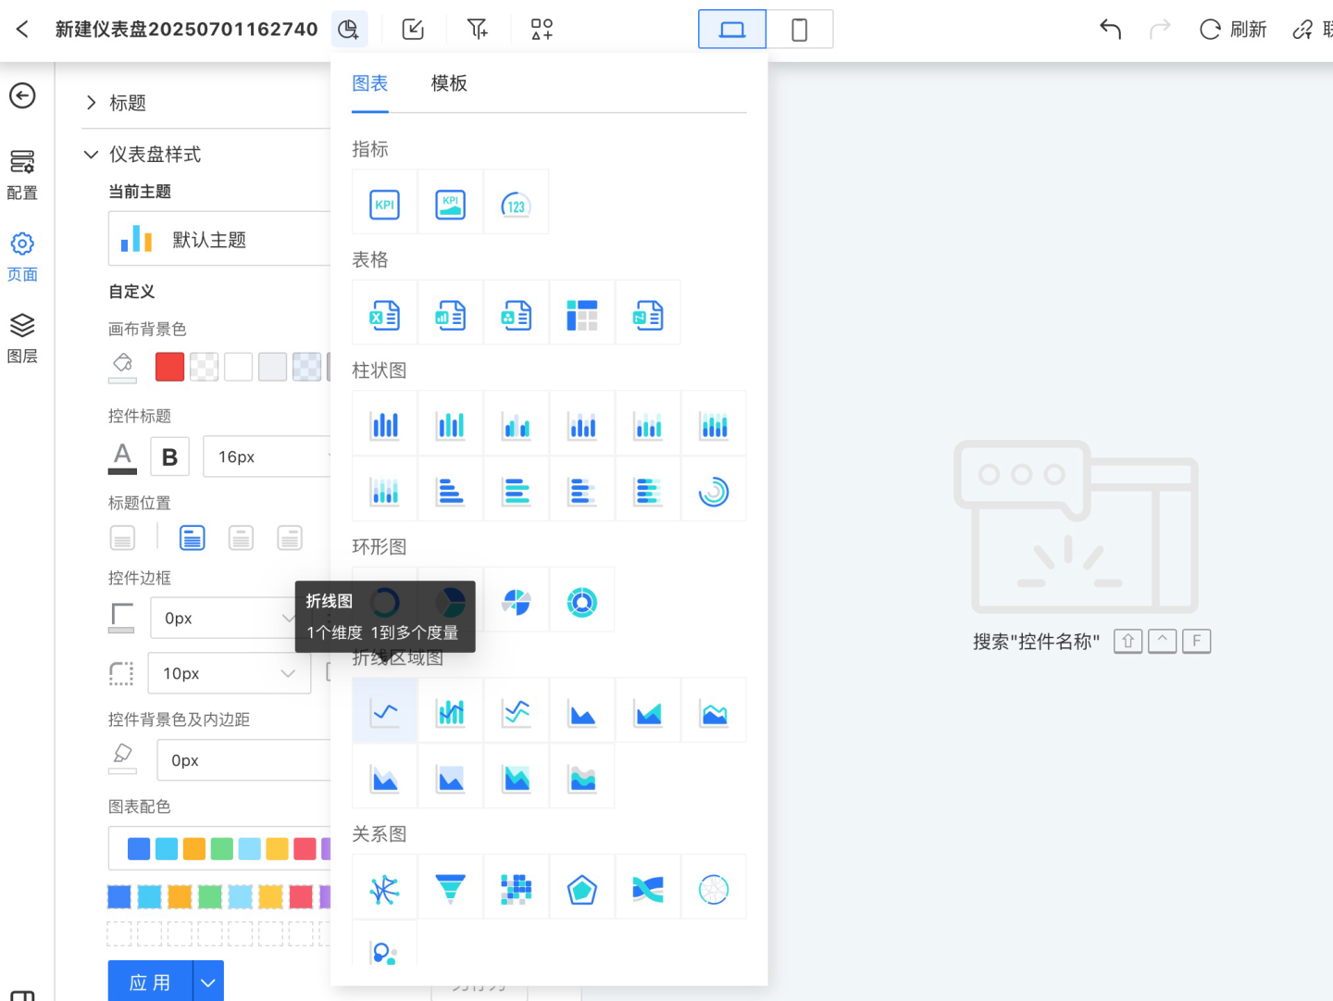Screen dimensions: 1333x1001
Task: Click the 刷新 refresh button
Action: (1233, 30)
